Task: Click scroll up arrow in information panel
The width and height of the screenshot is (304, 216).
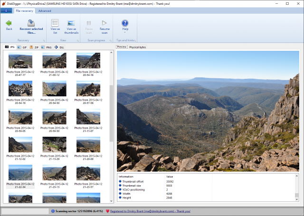Action: point(296,176)
